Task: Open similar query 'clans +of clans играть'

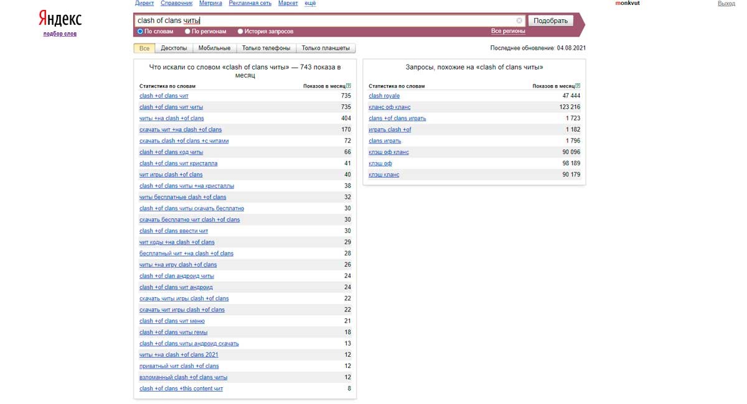Action: (397, 118)
